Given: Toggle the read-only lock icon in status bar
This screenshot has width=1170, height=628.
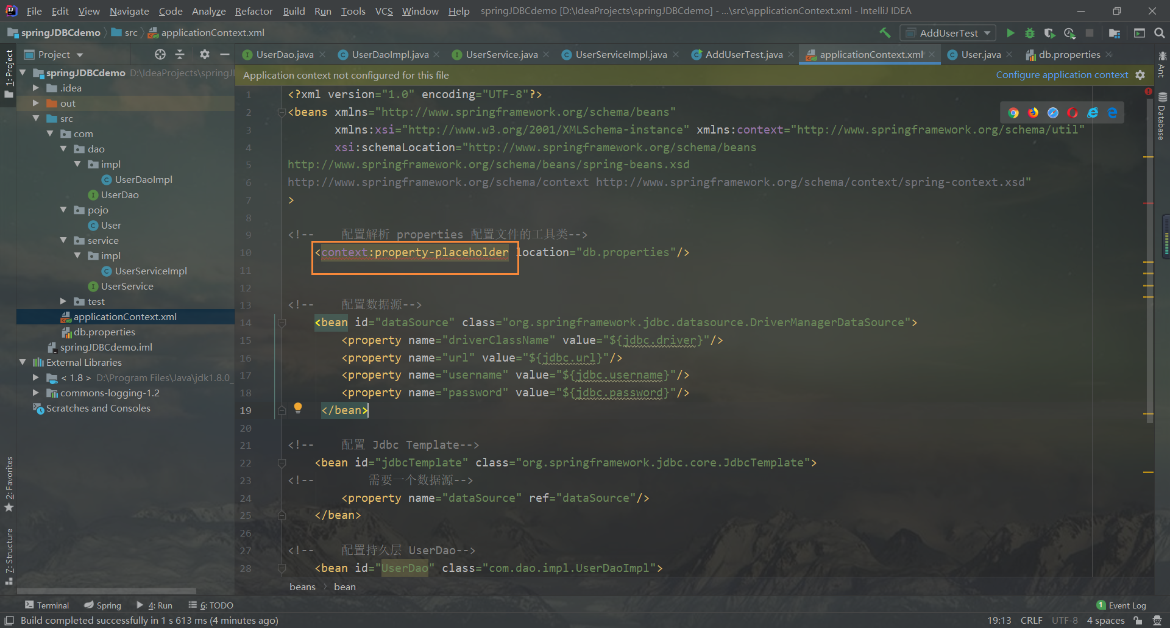Looking at the screenshot, I should [x=1138, y=621].
